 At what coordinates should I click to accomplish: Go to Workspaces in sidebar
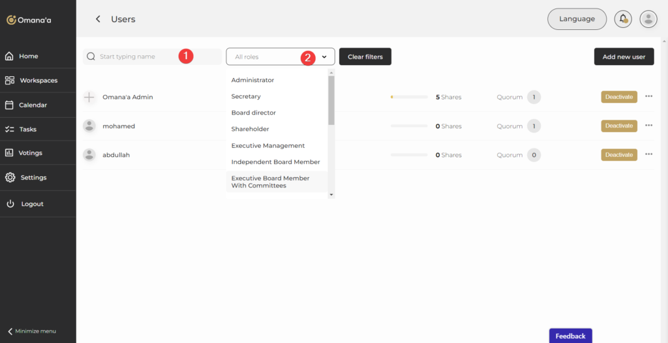[38, 81]
